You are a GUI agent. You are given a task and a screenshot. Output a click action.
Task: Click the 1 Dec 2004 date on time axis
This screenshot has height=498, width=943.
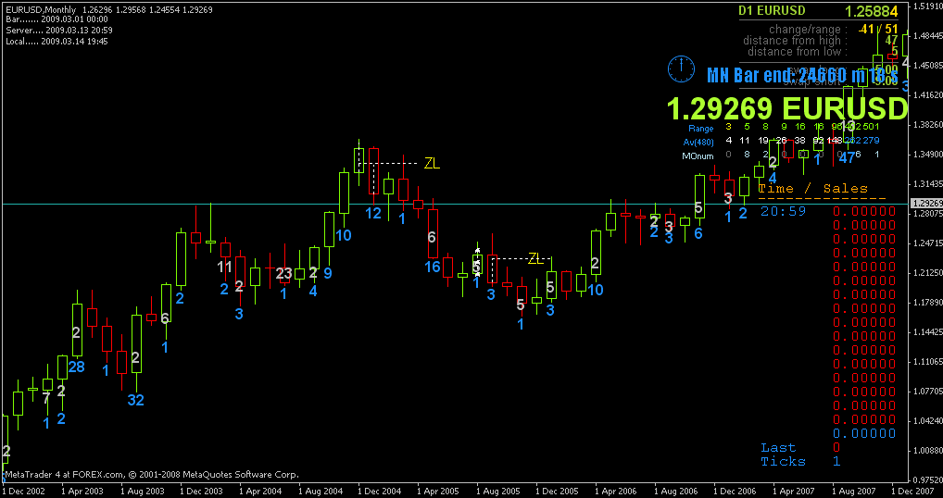pos(380,491)
